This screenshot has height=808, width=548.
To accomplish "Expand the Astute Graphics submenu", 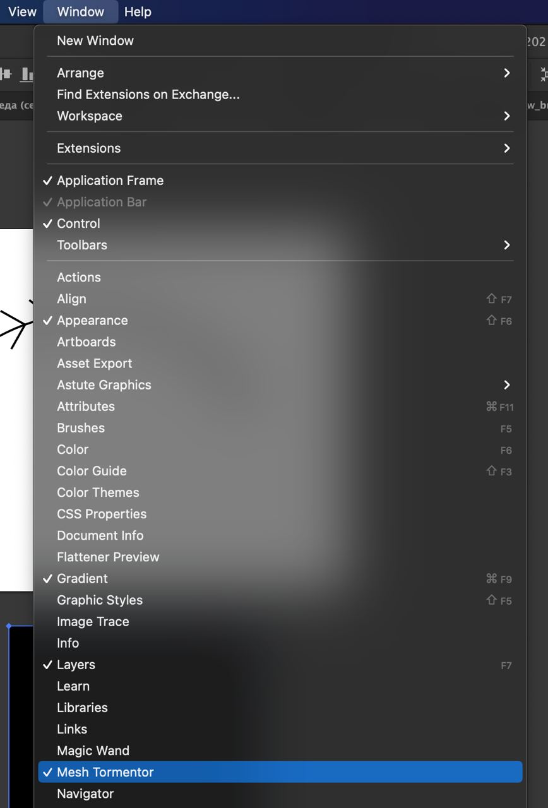I will tap(280, 384).
